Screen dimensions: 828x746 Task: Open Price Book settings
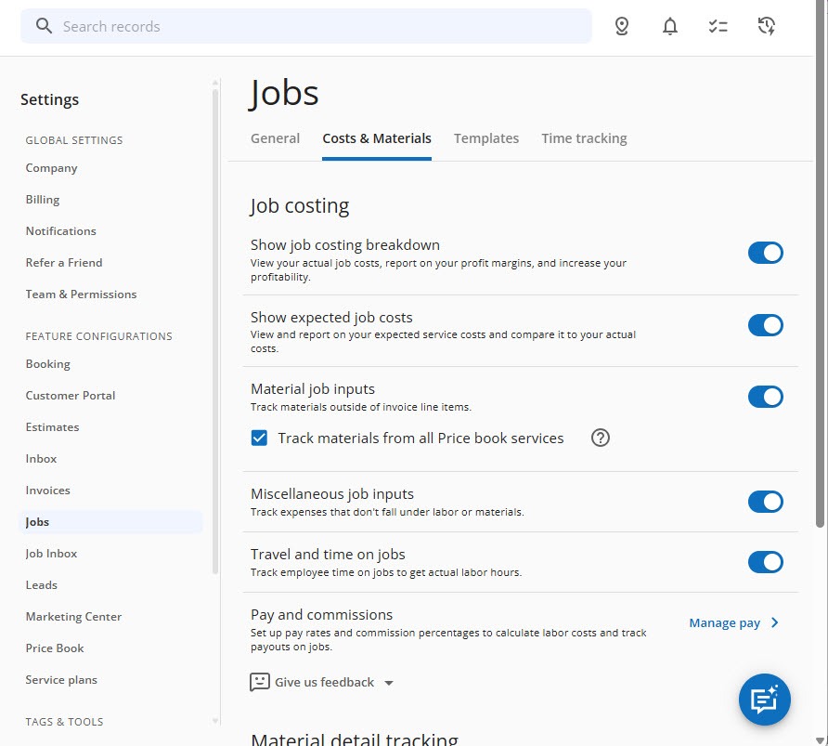tap(55, 648)
